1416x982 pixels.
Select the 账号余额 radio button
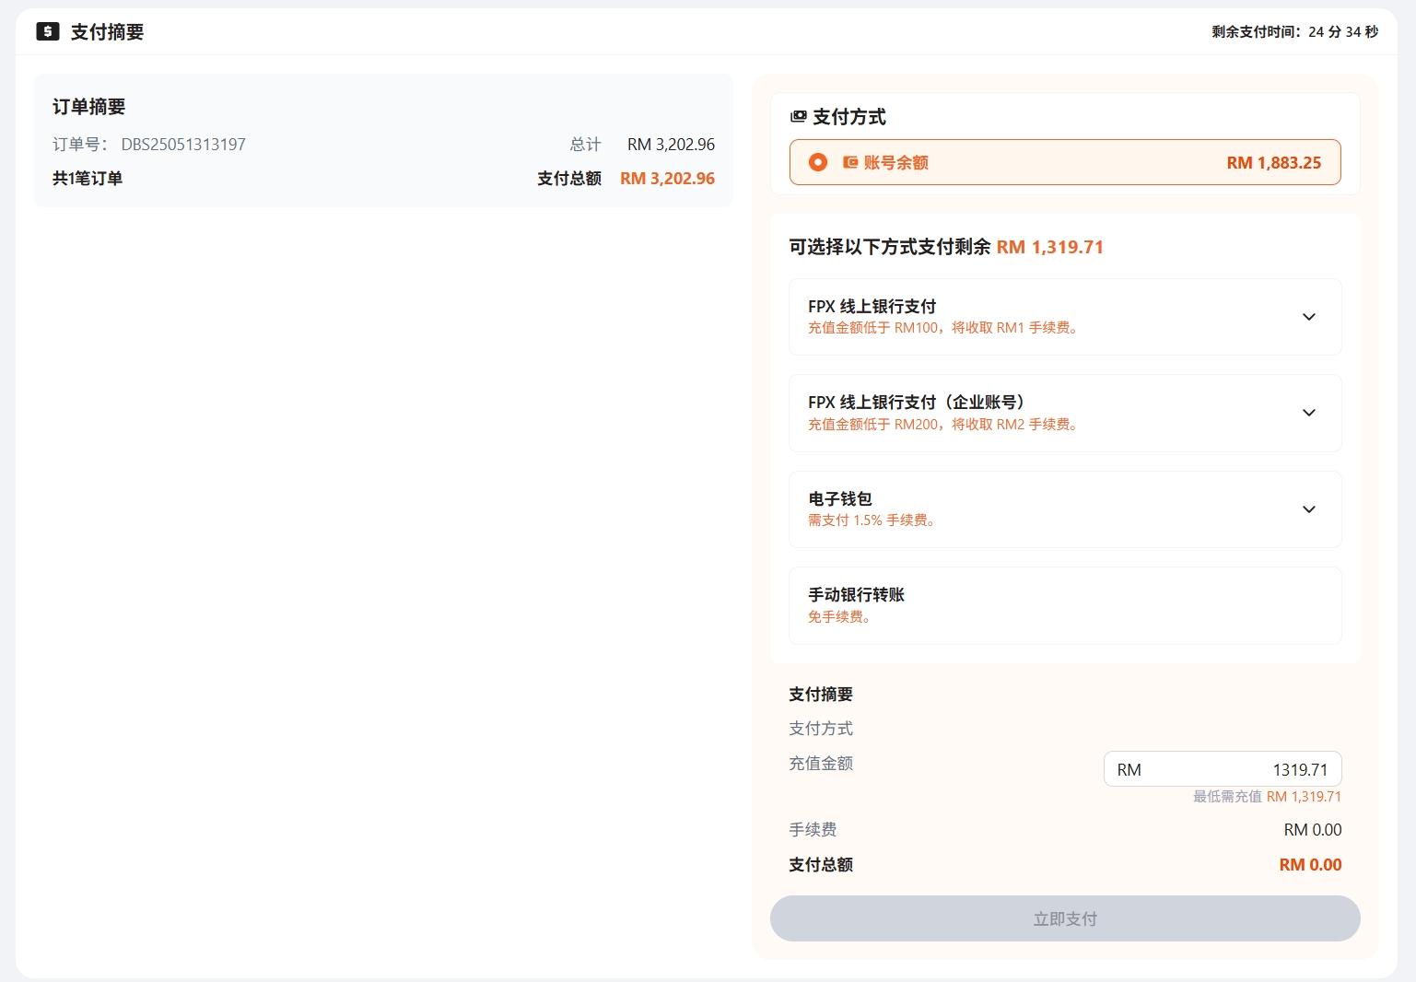tap(816, 162)
